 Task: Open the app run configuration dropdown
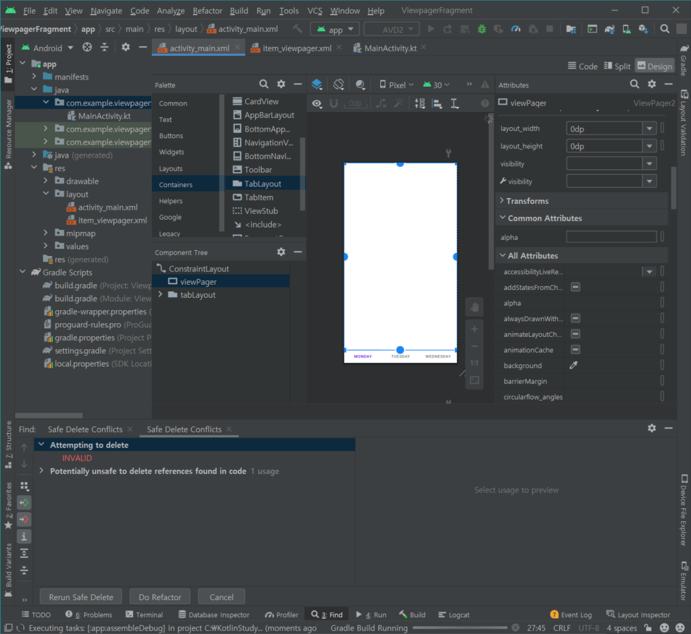[x=335, y=29]
